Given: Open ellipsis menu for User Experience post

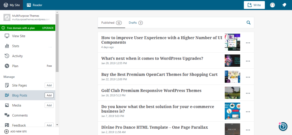Looking at the screenshot, I should (248, 43).
